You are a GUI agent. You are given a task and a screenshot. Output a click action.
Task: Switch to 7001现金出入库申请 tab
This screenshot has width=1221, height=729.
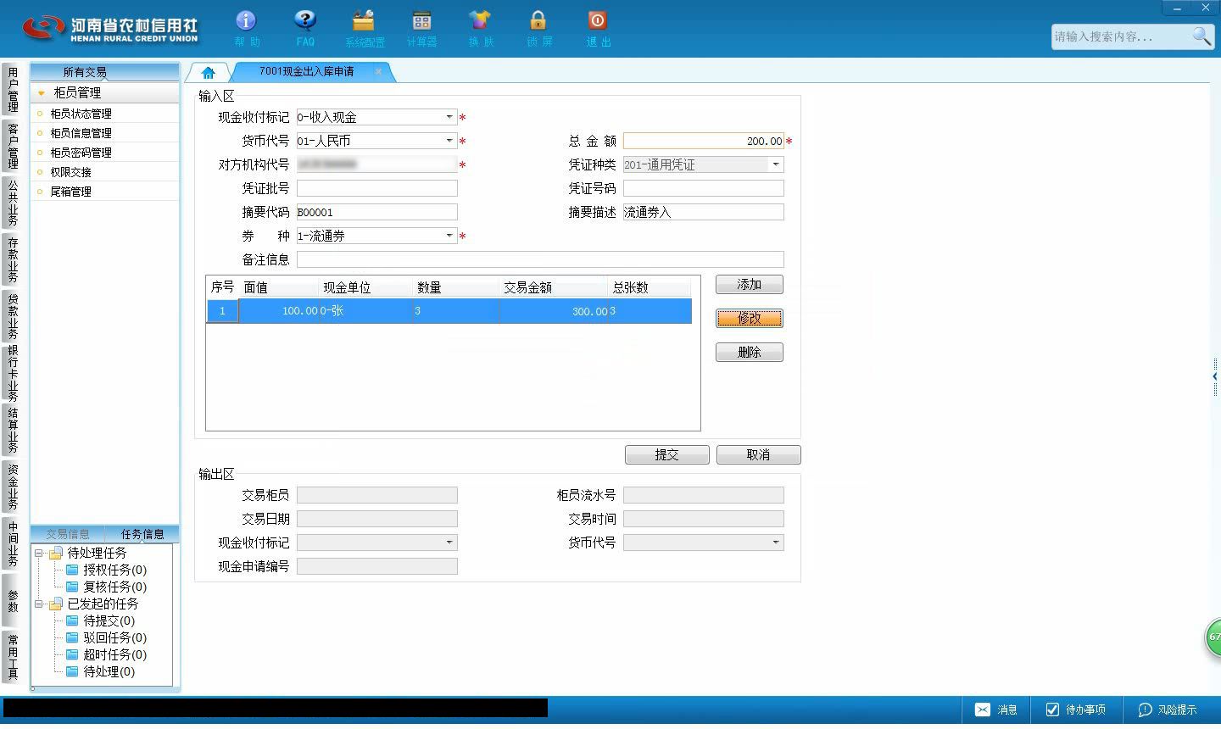(306, 72)
